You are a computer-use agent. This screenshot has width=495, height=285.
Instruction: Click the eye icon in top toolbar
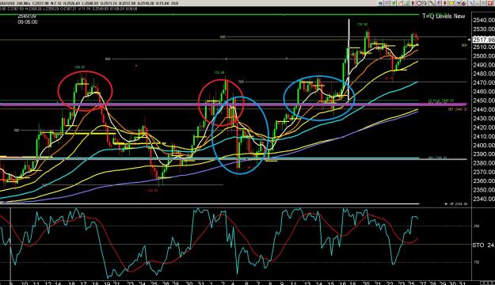[x=381, y=3]
